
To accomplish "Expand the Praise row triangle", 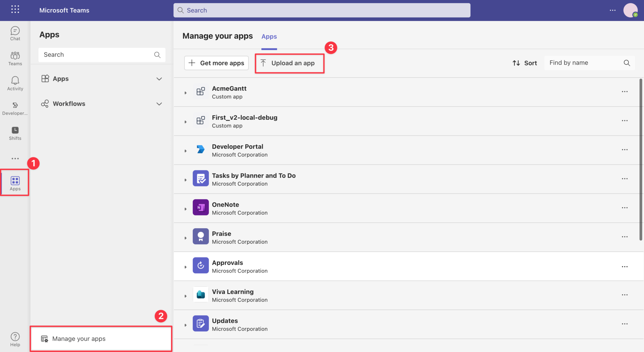I will [x=186, y=238].
